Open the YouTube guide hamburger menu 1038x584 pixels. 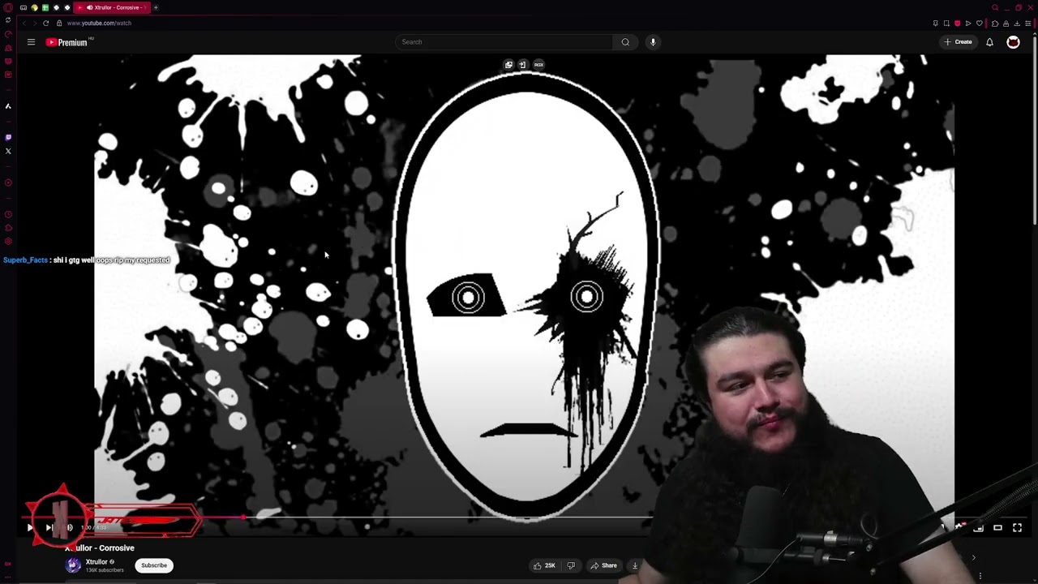click(31, 42)
